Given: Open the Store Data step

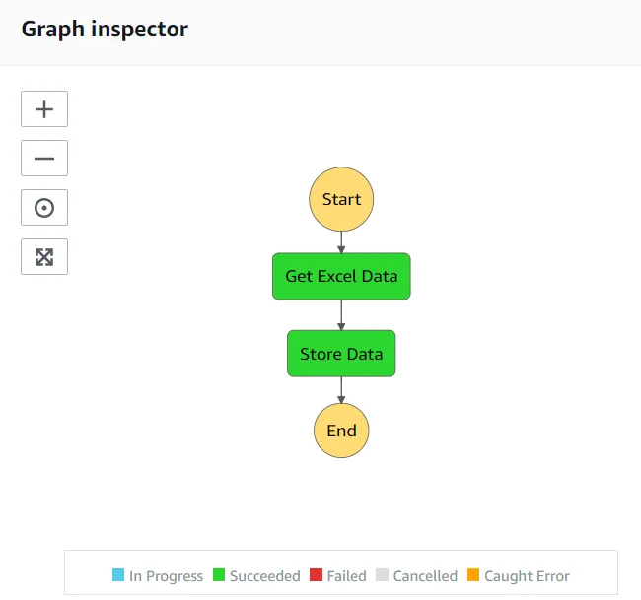Looking at the screenshot, I should click(341, 353).
